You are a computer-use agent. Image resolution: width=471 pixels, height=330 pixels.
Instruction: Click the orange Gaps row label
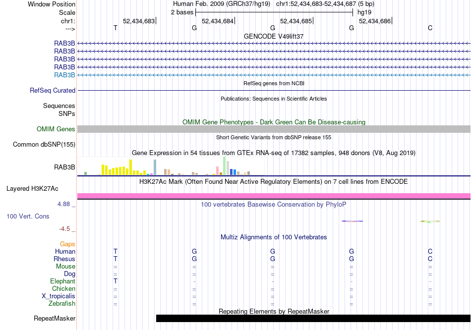tap(67, 244)
